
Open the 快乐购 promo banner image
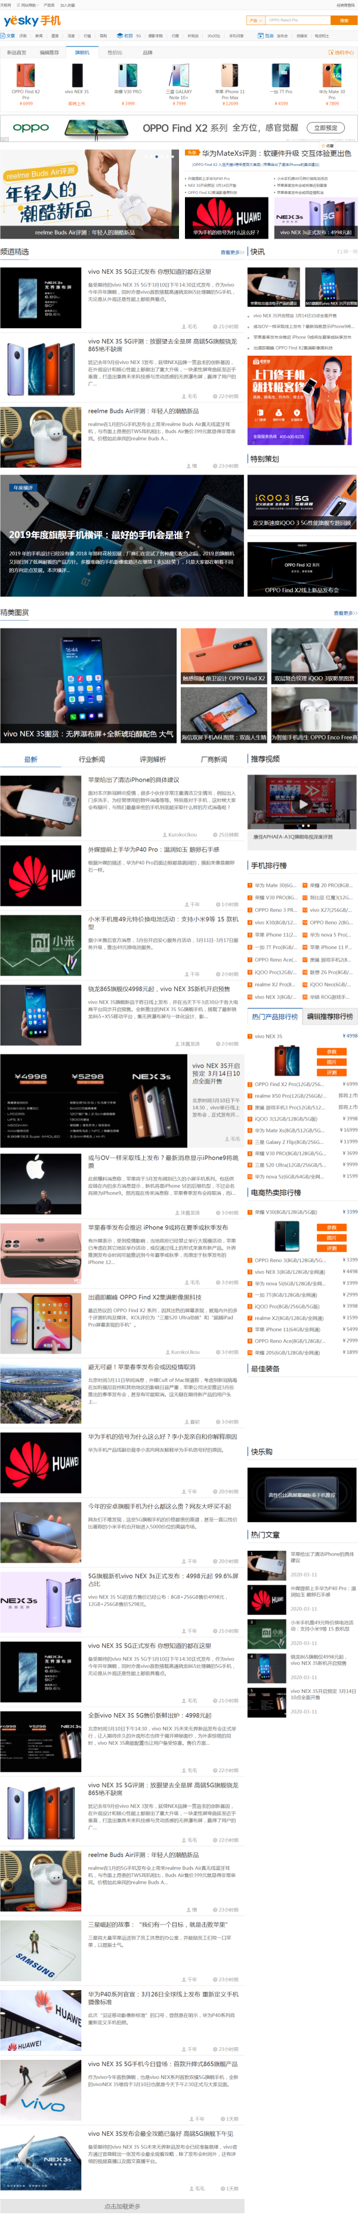click(x=302, y=1494)
